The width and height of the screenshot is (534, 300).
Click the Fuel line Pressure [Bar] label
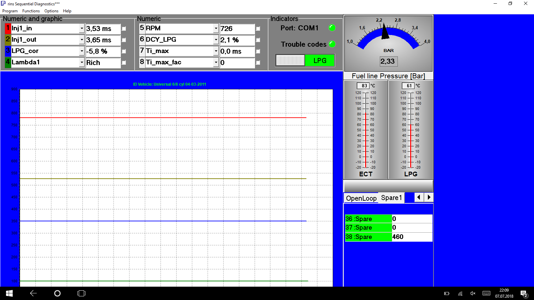388,76
